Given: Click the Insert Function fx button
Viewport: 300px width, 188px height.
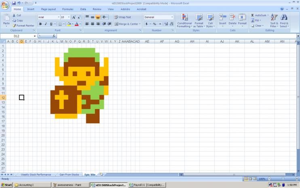Looking at the screenshot, I should pyautogui.click(x=54, y=36).
